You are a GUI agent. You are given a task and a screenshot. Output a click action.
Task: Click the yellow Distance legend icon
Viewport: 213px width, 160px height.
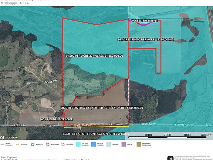click(x=17, y=144)
